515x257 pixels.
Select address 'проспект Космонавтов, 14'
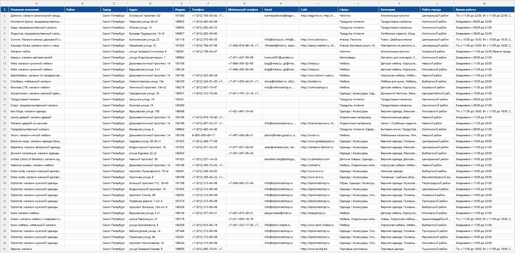click(150, 243)
